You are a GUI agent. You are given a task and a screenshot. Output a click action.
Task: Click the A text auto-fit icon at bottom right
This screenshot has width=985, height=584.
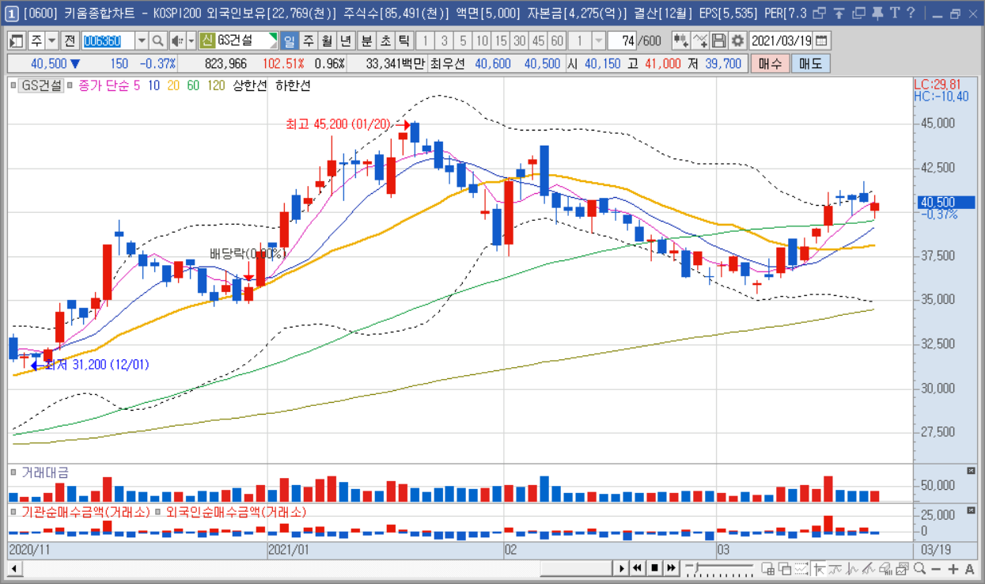[970, 569]
